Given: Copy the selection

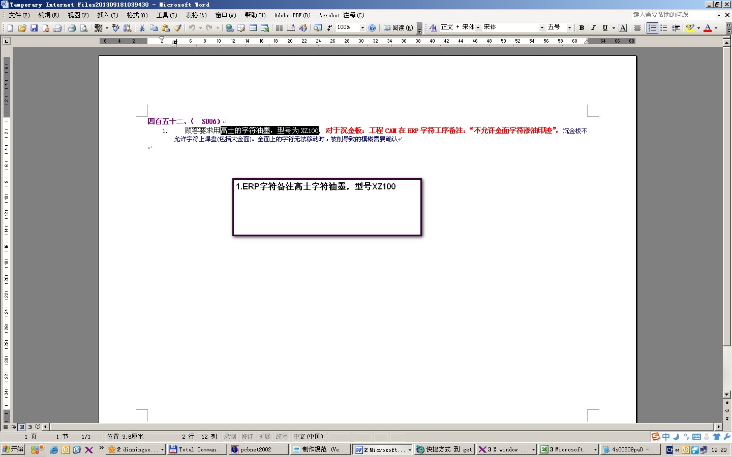Looking at the screenshot, I should [x=154, y=28].
